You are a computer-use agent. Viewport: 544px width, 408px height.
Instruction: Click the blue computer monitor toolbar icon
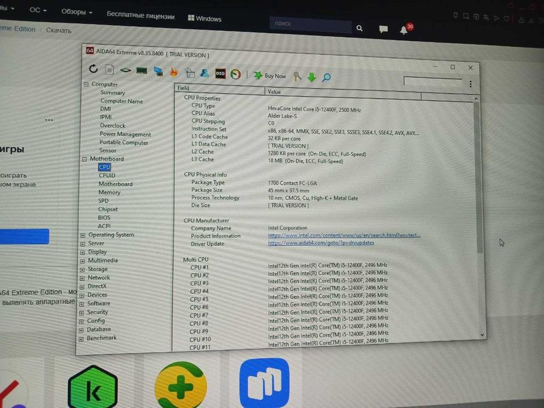coord(159,72)
